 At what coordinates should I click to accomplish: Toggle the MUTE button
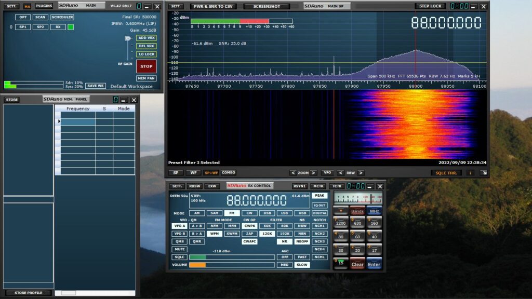(x=179, y=249)
